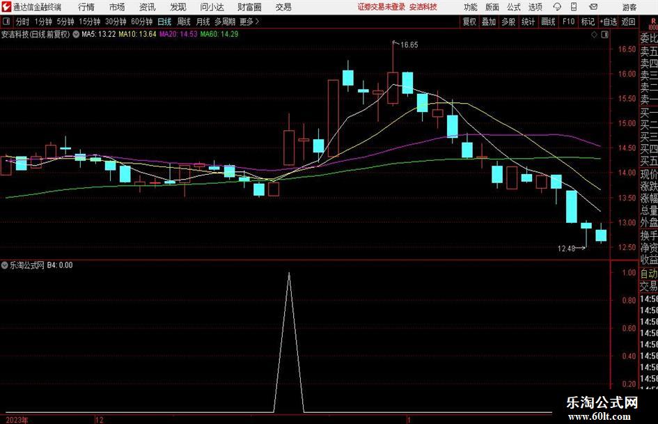
Task: Open the 选项 menu
Action: coord(535,7)
